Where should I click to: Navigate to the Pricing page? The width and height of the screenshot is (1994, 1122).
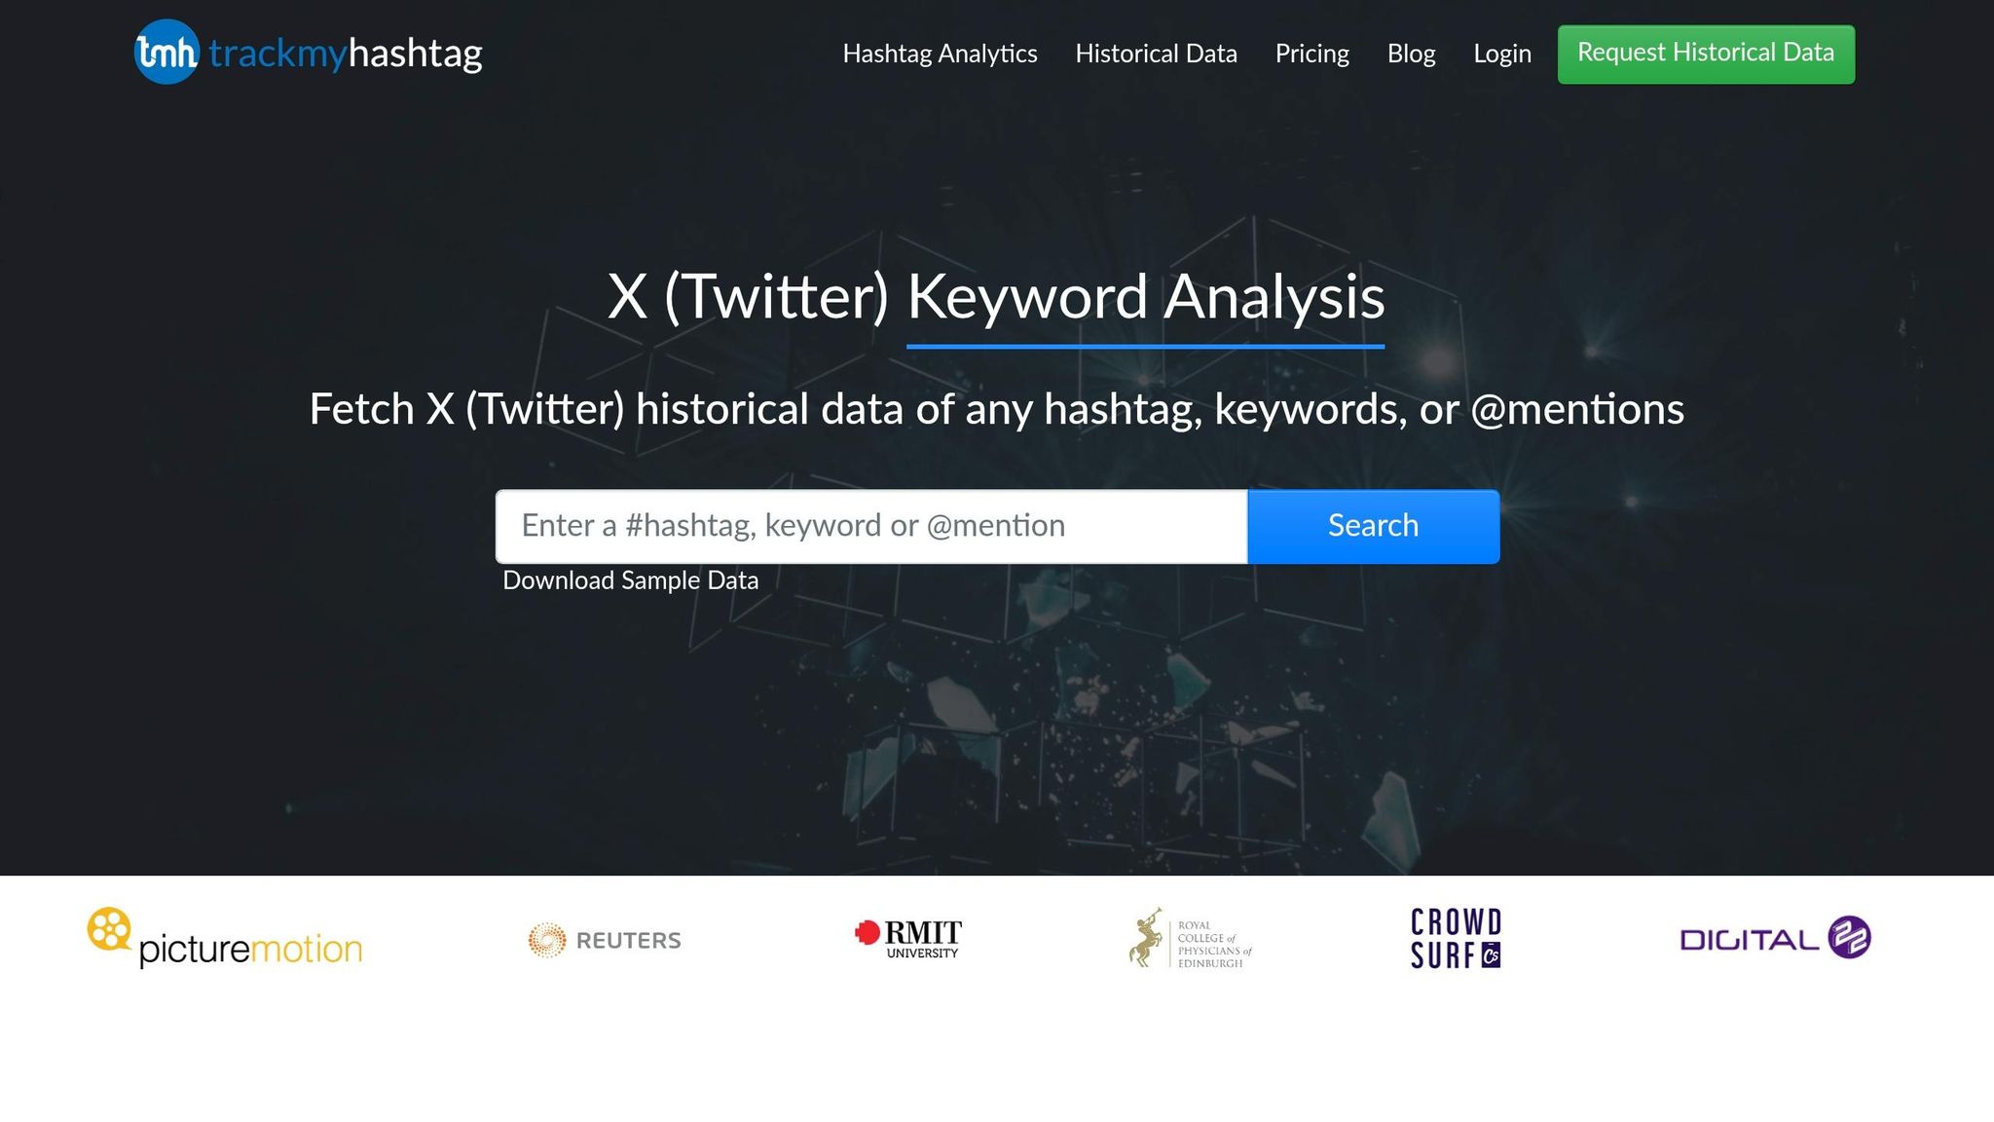pos(1312,54)
